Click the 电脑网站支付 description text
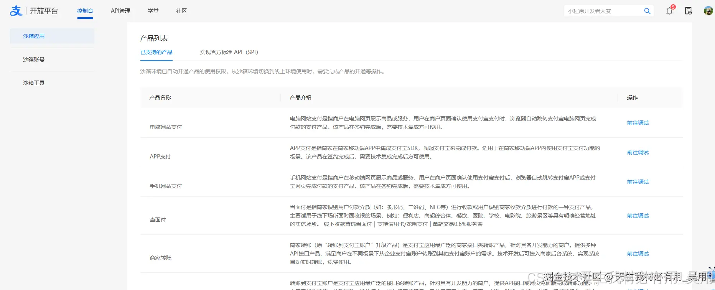This screenshot has height=290, width=715. pos(443,123)
